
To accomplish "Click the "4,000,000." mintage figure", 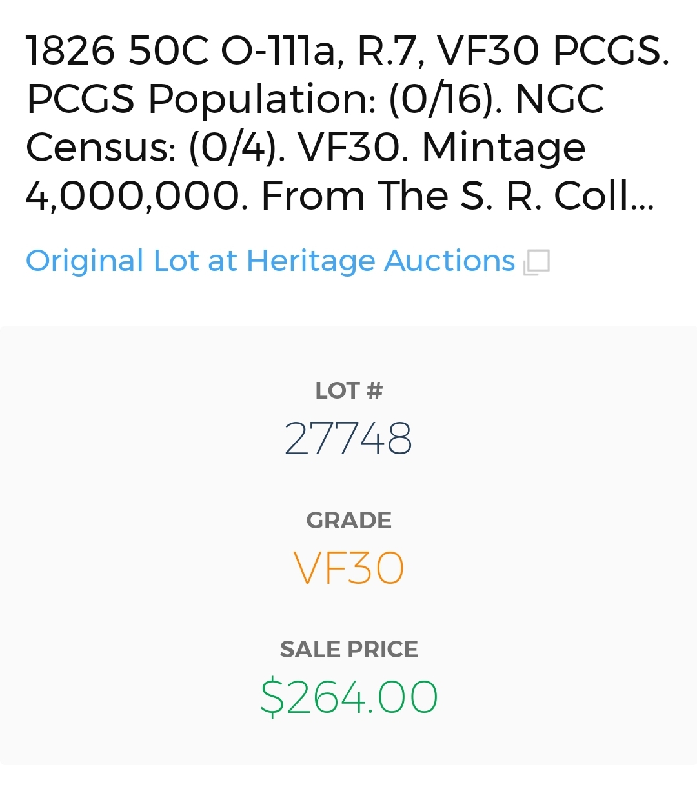I will coord(136,196).
